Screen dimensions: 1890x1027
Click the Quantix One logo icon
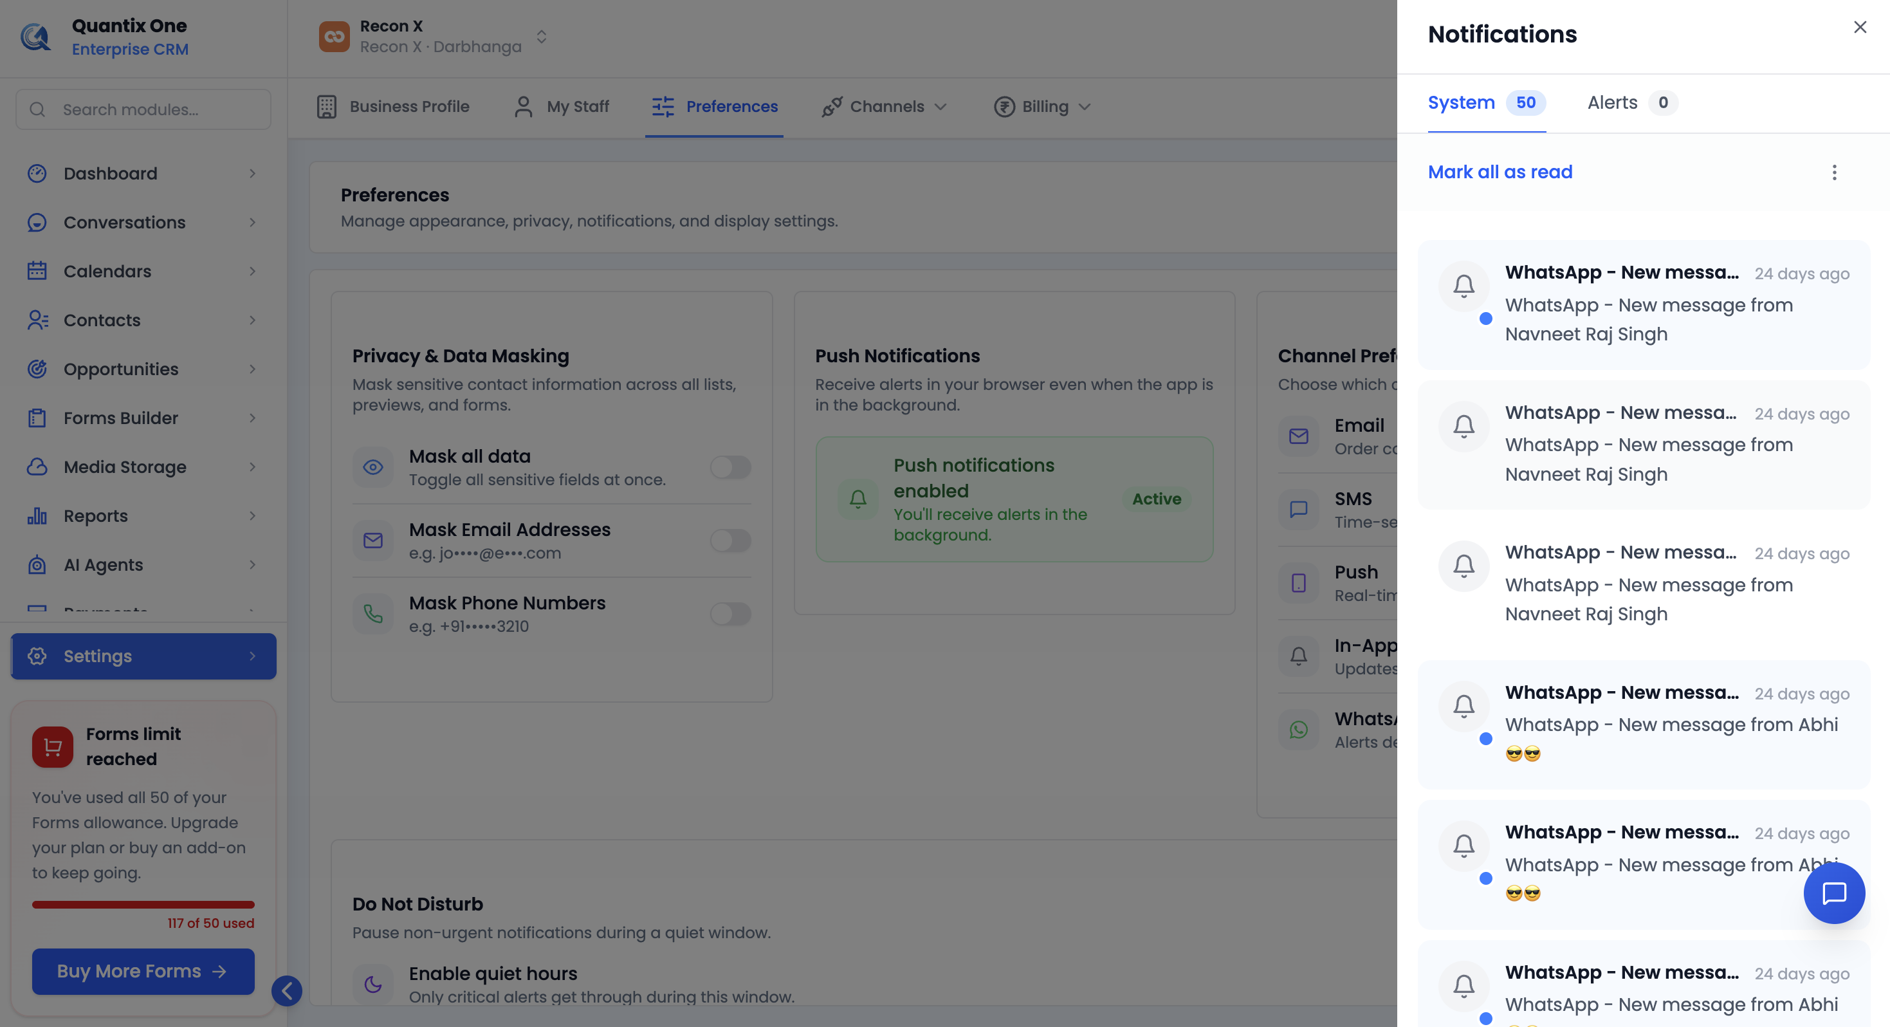[x=35, y=37]
